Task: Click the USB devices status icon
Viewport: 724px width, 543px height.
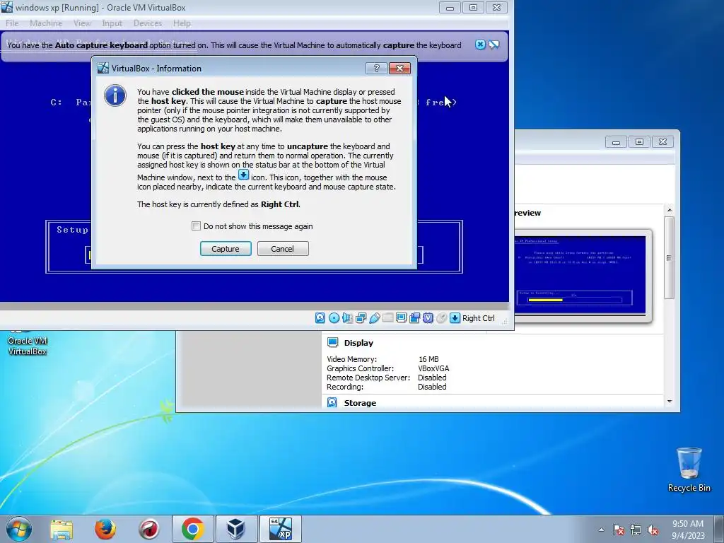Action: [375, 317]
